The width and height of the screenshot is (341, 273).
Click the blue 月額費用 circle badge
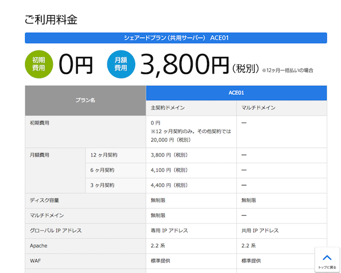point(121,64)
